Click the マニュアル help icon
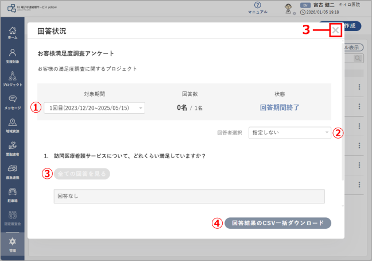The width and height of the screenshot is (372, 261). 257,8
